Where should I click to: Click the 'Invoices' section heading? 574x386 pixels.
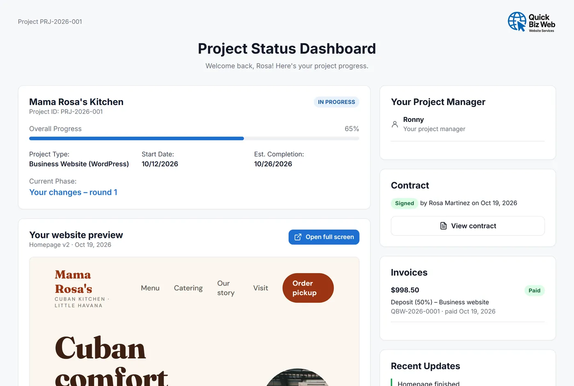tap(409, 272)
